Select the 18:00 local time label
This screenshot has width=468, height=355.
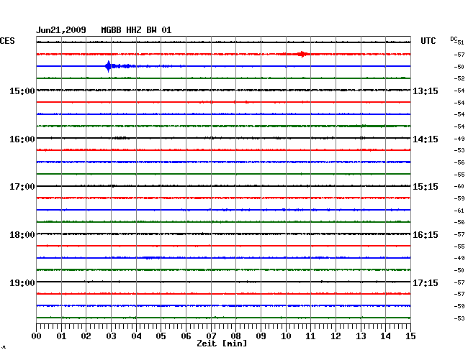tap(22, 235)
